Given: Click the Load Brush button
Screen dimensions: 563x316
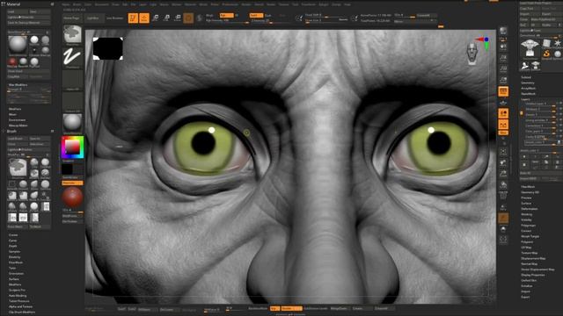Looking at the screenshot, I should coord(18,139).
